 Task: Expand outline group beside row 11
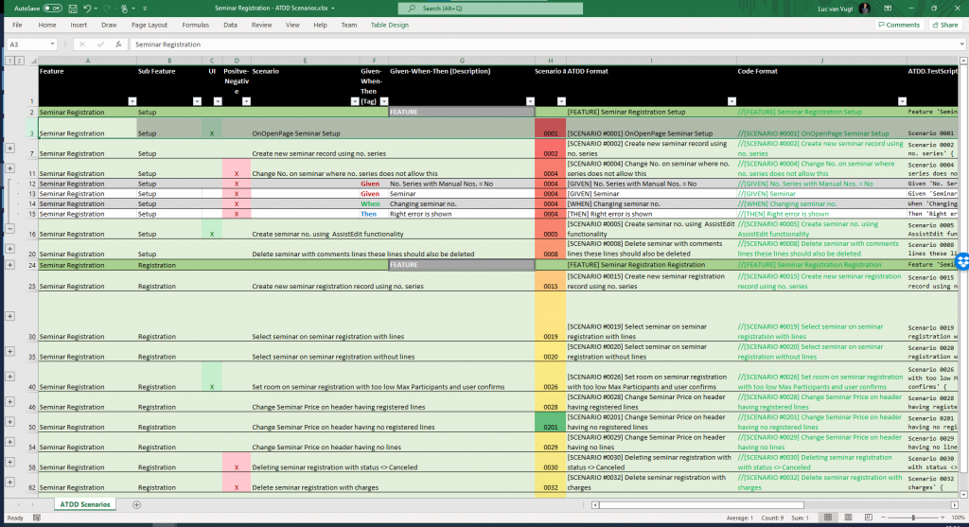click(x=9, y=168)
